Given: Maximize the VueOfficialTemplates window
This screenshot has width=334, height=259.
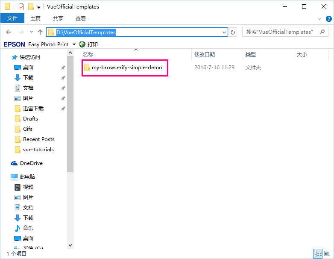Looking at the screenshot, I should 304,6.
